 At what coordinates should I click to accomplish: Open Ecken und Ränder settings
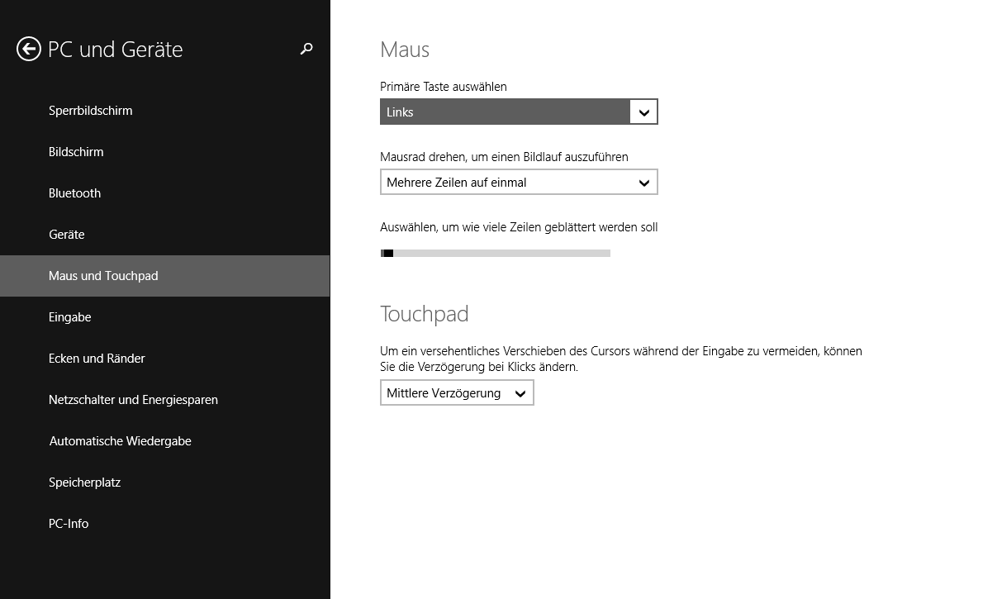coord(97,359)
